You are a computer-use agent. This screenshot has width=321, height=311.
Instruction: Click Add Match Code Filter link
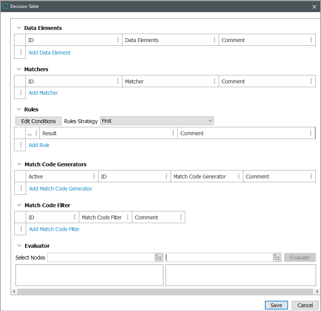coord(54,229)
